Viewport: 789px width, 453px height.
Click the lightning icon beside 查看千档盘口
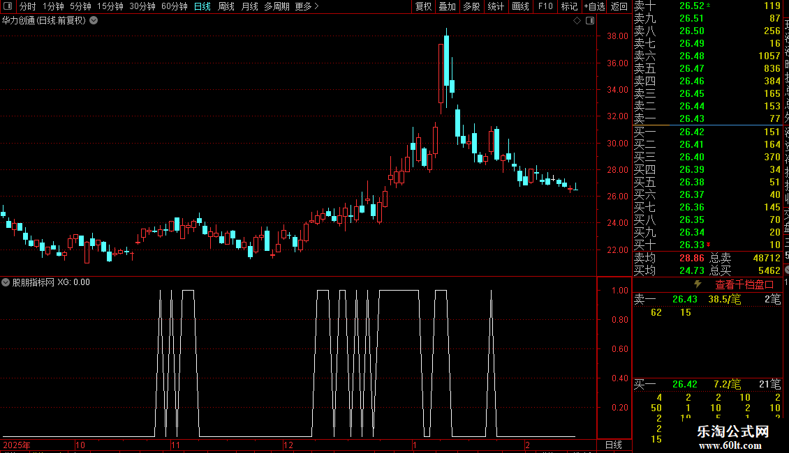coord(698,284)
